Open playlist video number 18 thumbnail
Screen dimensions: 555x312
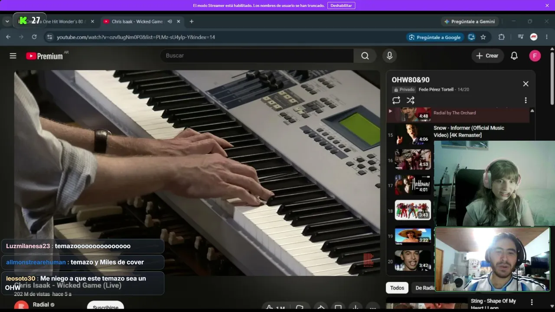click(413, 210)
